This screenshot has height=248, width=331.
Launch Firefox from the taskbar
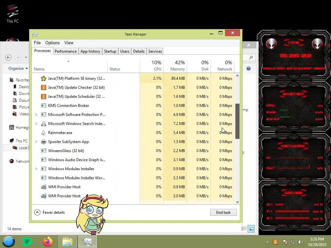point(47,242)
